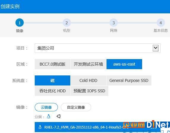Go to step 4 基本信息 circle
The height and width of the screenshot is (133, 170).
coord(161,23)
